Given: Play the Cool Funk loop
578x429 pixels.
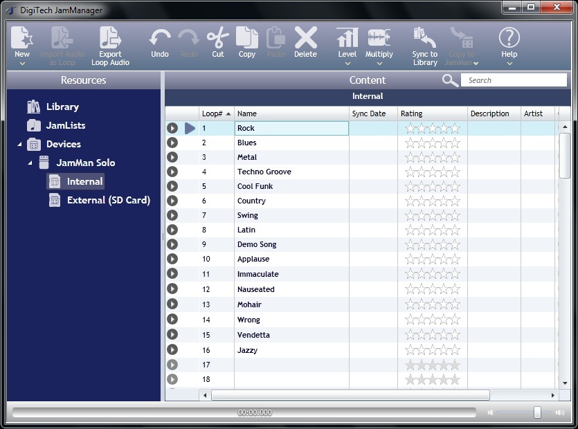Looking at the screenshot, I should pyautogui.click(x=172, y=186).
